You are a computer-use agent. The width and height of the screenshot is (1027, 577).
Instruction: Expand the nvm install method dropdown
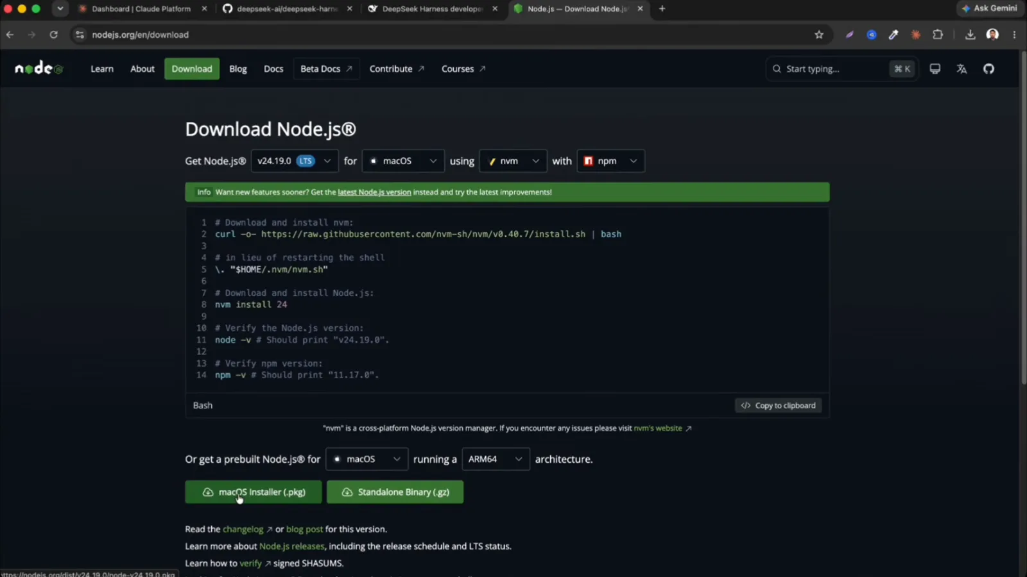coord(513,161)
